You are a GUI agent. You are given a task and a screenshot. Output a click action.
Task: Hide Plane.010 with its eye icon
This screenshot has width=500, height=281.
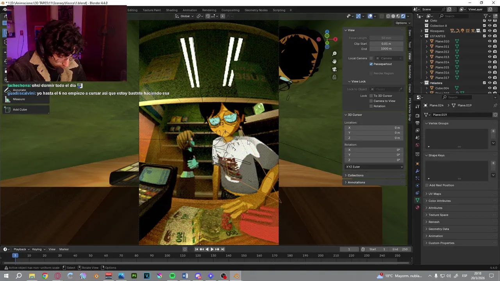pos(489,41)
